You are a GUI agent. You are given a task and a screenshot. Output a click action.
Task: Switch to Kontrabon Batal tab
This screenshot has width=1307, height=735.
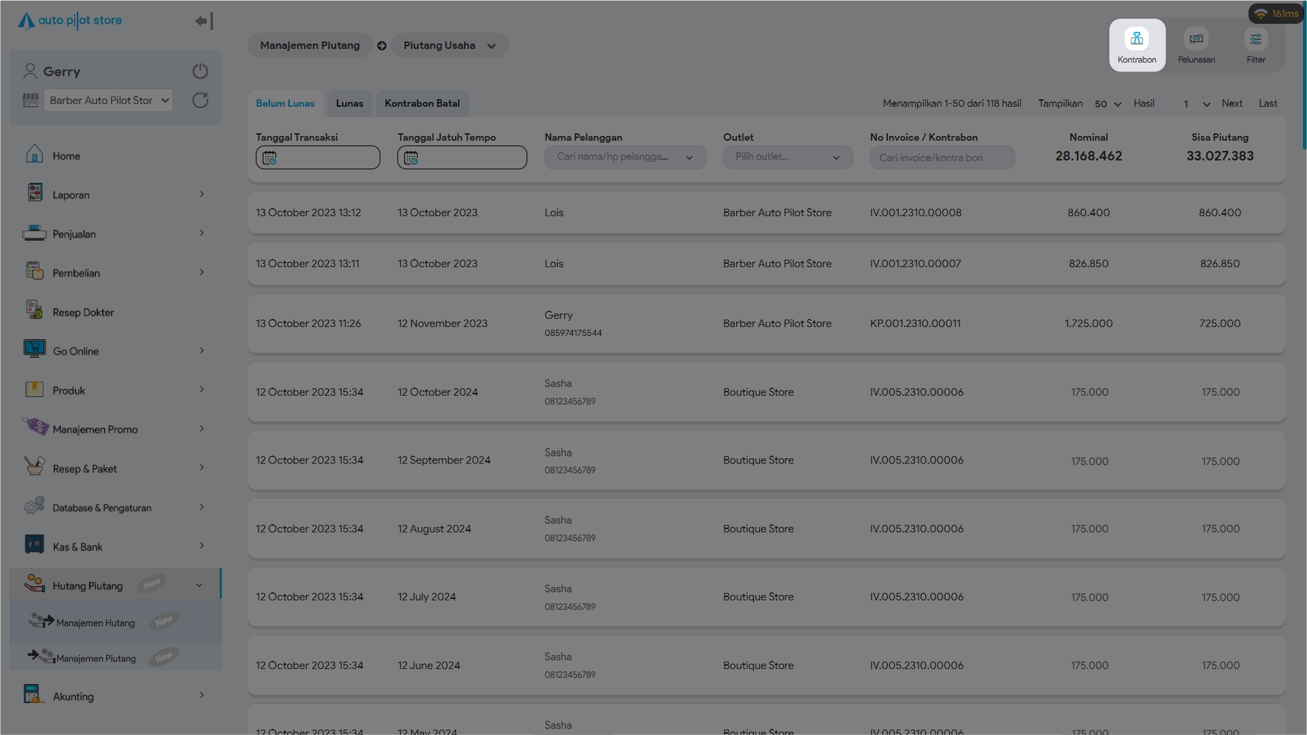[x=422, y=103]
